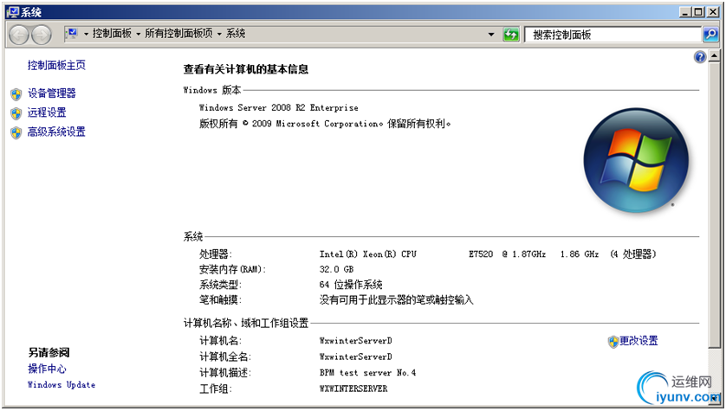Select the 所有控制面板项 breadcrumb item
This screenshot has height=411, width=726.
point(178,33)
